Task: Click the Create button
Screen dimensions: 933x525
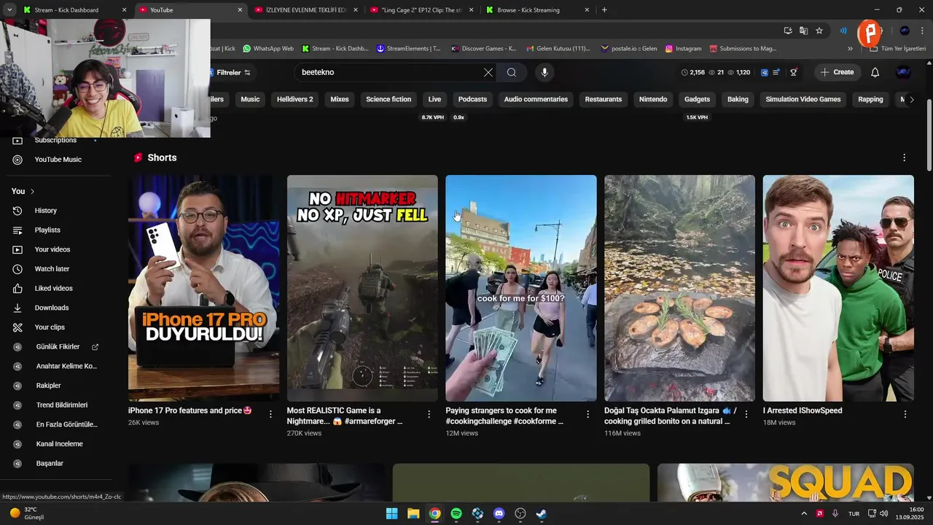Action: 837,72
